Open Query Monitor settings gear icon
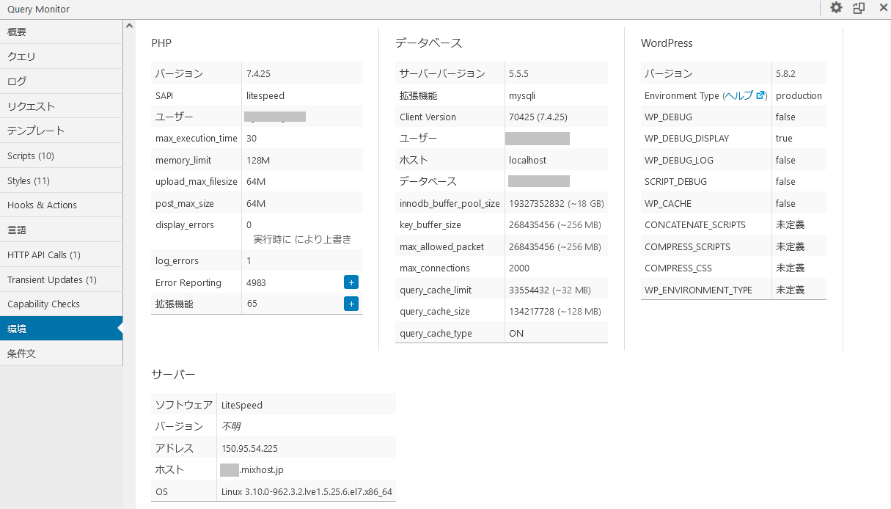 point(836,8)
